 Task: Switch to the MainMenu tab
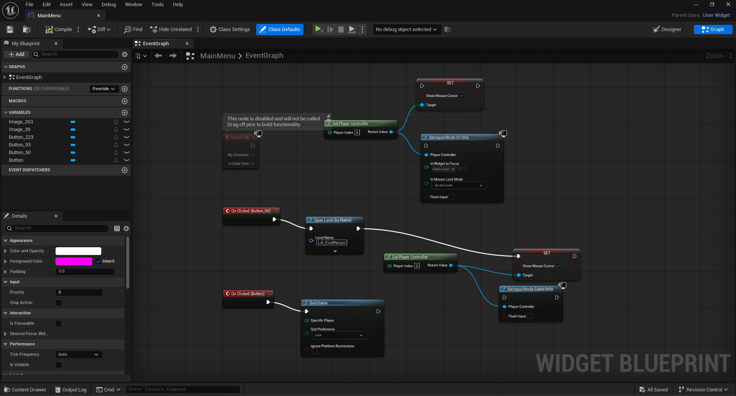(x=49, y=15)
